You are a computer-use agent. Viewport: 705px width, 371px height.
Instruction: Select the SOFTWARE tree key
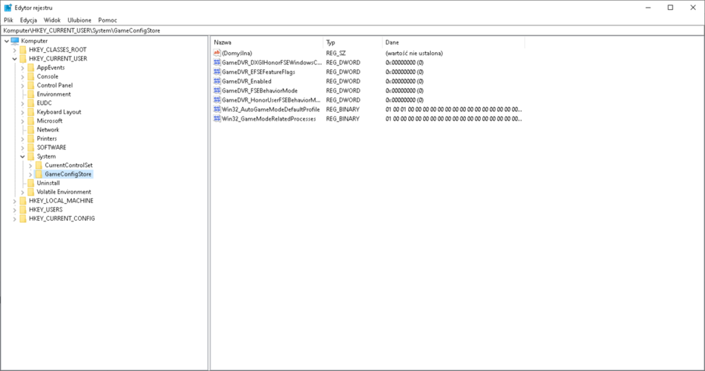(51, 147)
